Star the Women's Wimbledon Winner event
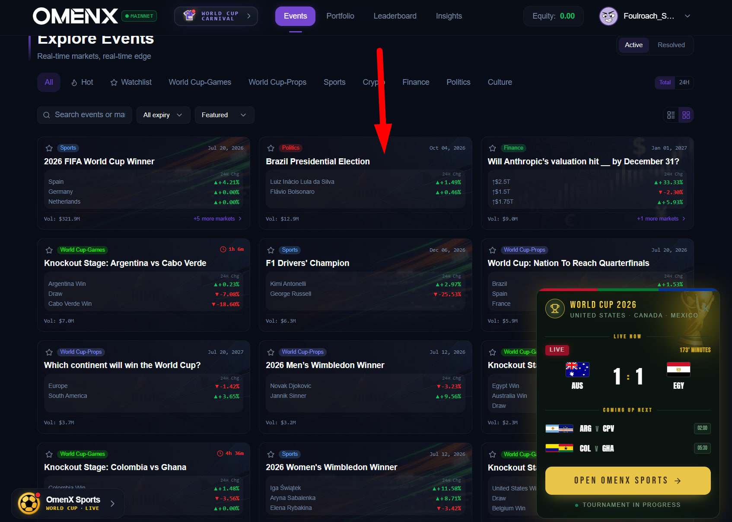 click(271, 454)
